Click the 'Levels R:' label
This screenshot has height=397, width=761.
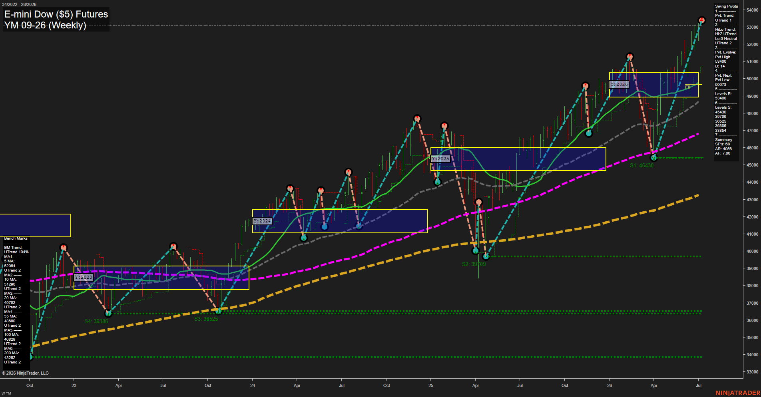tap(723, 94)
